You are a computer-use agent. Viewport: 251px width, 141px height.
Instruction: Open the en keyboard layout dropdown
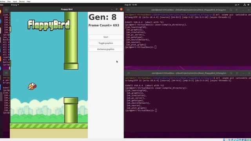pos(237,5)
